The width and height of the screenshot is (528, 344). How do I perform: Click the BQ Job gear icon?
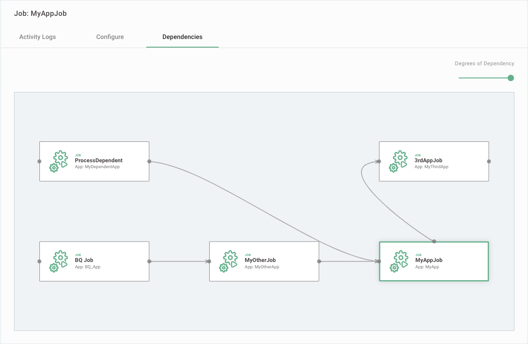(x=59, y=262)
